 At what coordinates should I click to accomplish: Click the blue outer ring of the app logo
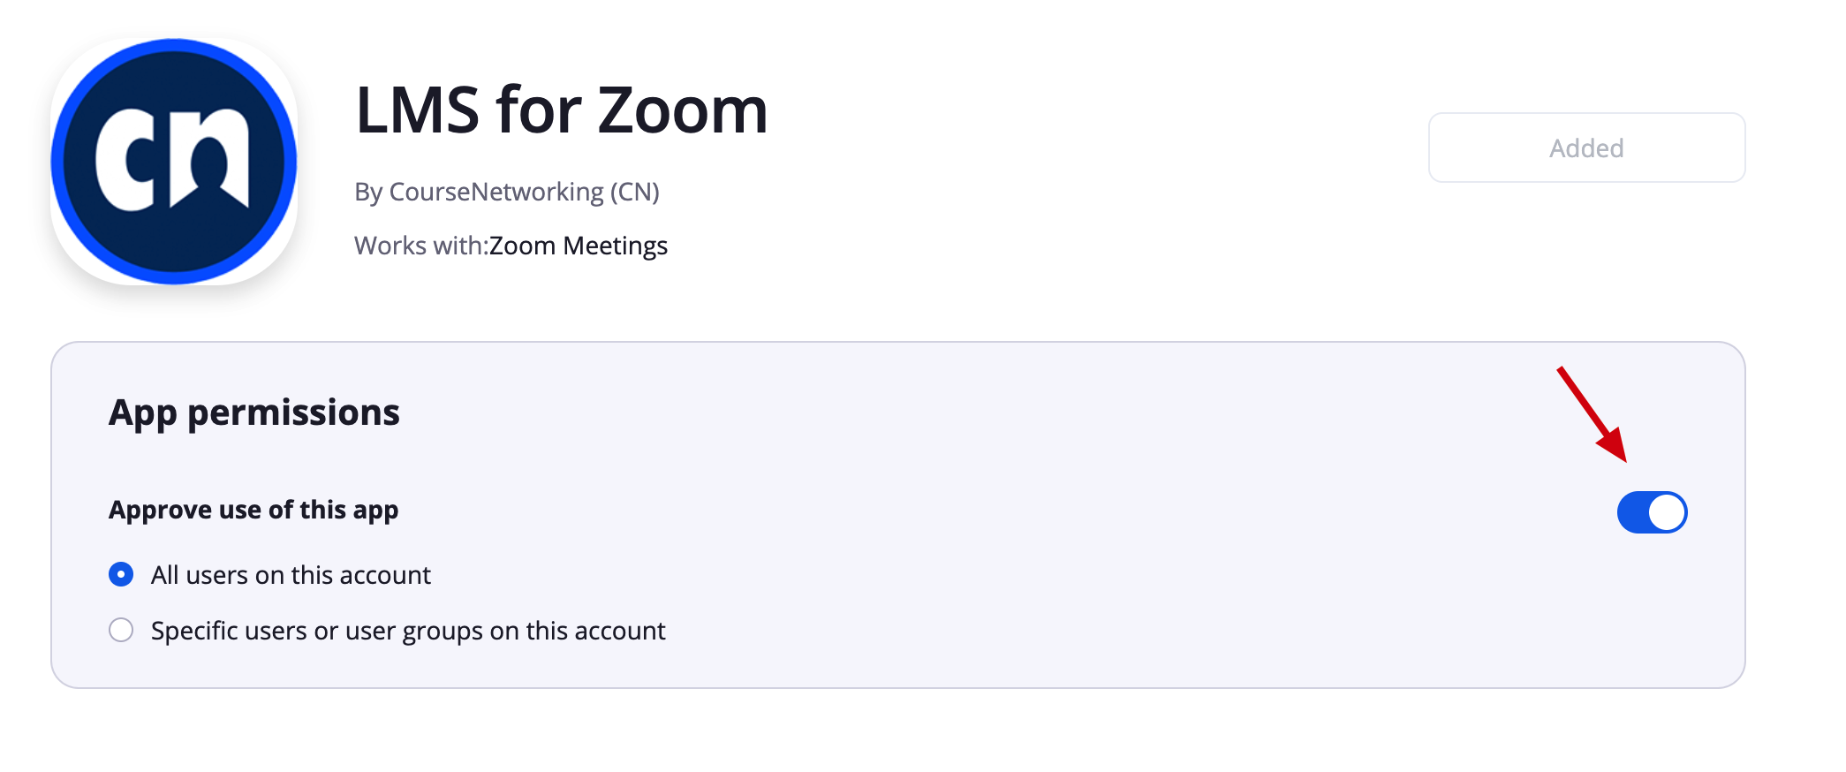pyautogui.click(x=174, y=46)
